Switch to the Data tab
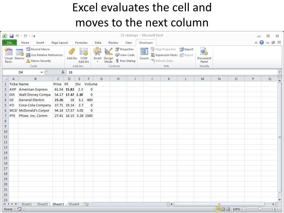284x213 pixels. tap(98, 43)
